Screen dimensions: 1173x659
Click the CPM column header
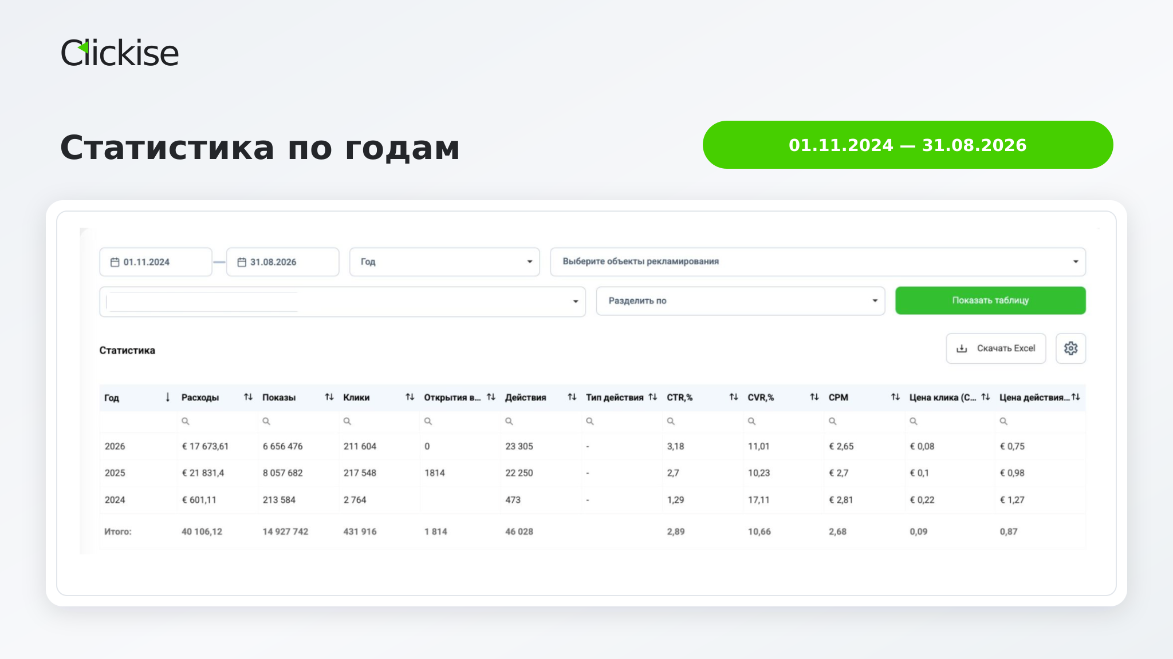(x=838, y=398)
